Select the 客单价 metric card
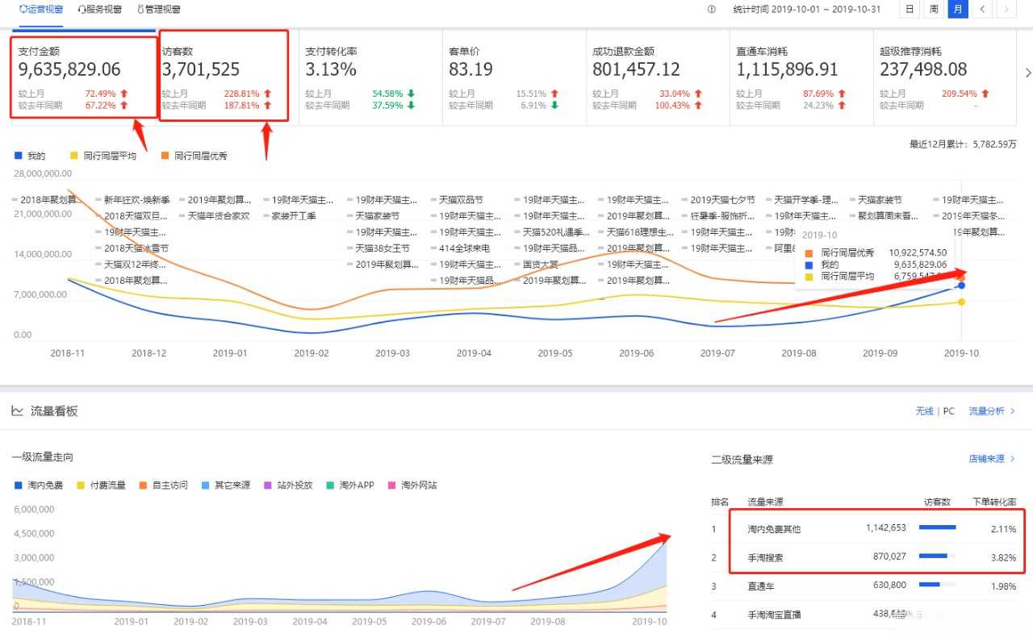This screenshot has height=638, width=1033. pyautogui.click(x=513, y=77)
